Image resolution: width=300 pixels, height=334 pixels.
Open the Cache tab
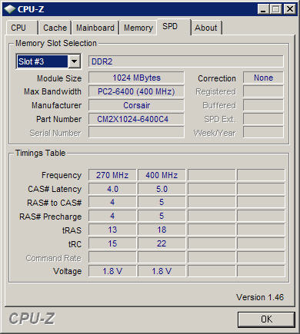tap(55, 28)
